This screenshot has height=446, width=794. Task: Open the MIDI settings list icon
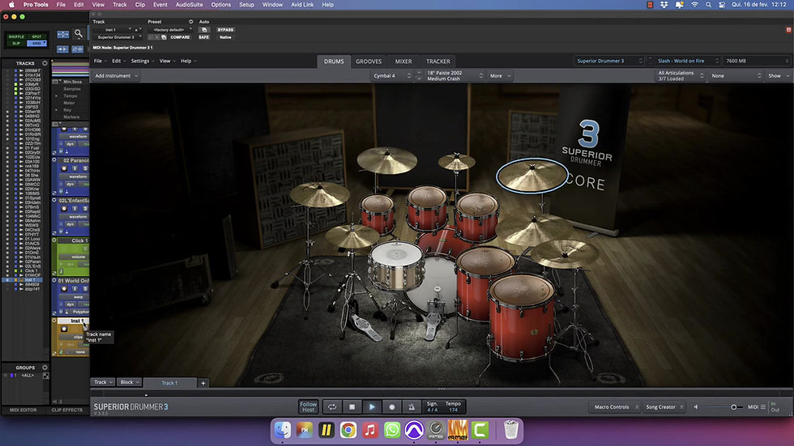[x=763, y=406]
